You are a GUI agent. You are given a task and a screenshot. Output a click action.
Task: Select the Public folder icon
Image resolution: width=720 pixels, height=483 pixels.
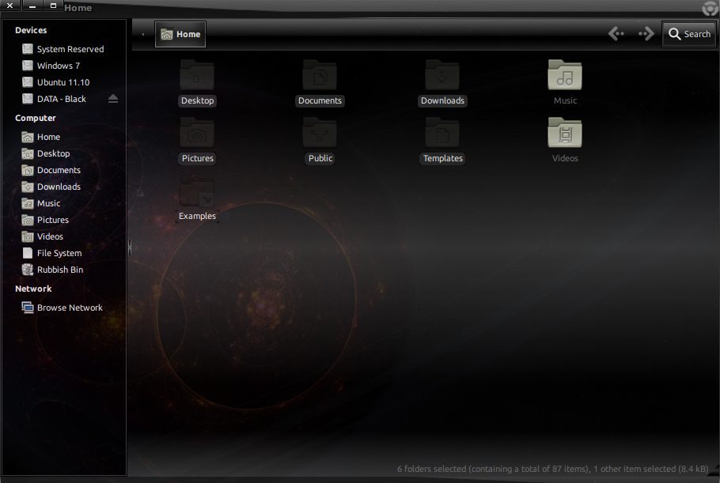pos(320,133)
